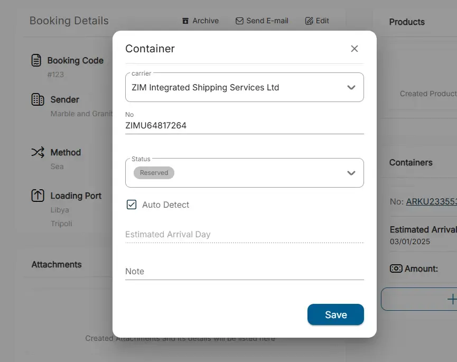Viewport: 457px width, 362px height.
Task: Open the Status dropdown chevron
Action: click(x=351, y=173)
